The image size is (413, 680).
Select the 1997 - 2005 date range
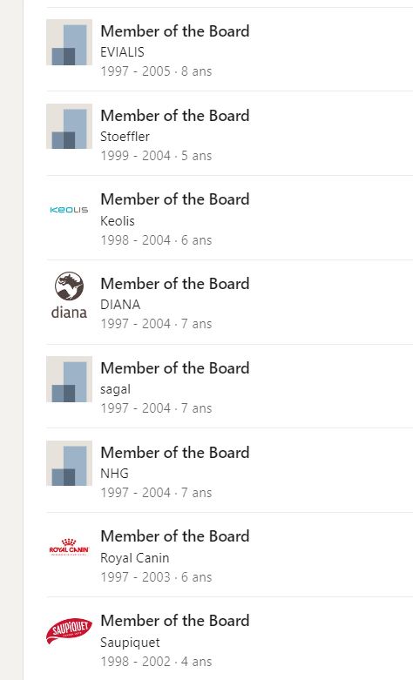point(135,71)
